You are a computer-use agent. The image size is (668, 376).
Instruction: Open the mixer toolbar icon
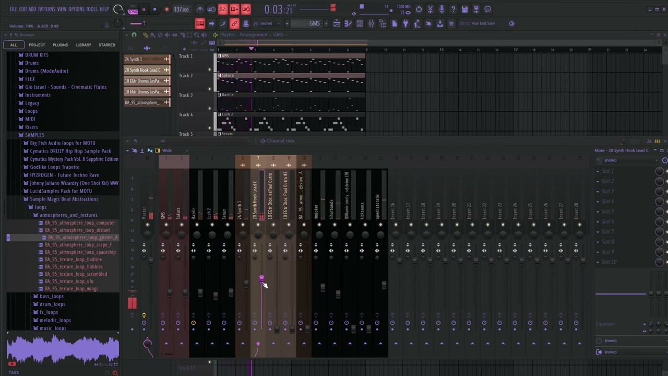(371, 23)
